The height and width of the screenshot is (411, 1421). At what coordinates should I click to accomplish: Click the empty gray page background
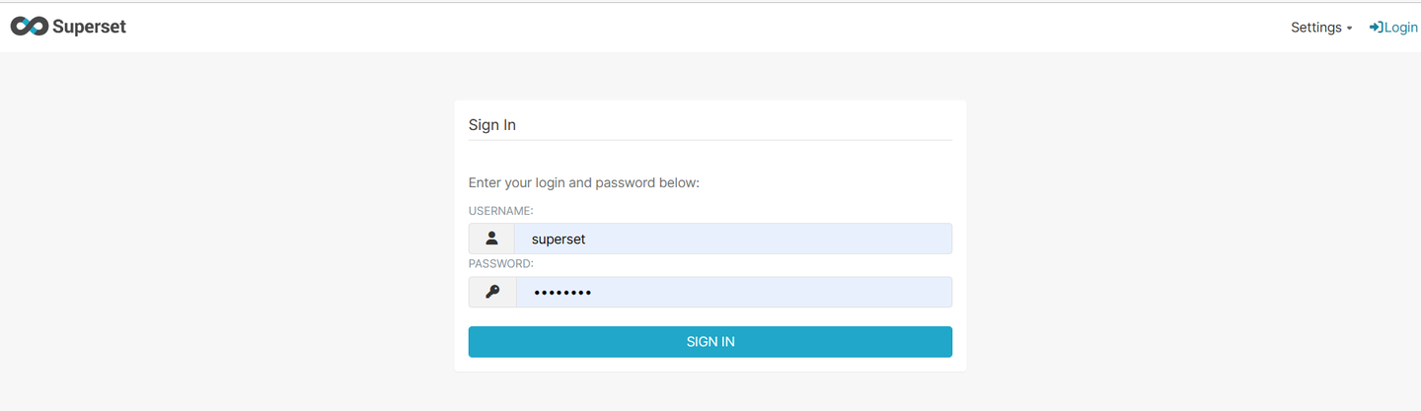217,246
